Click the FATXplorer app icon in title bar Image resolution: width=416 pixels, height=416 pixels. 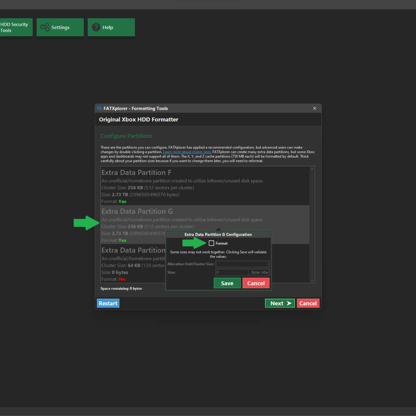point(99,108)
